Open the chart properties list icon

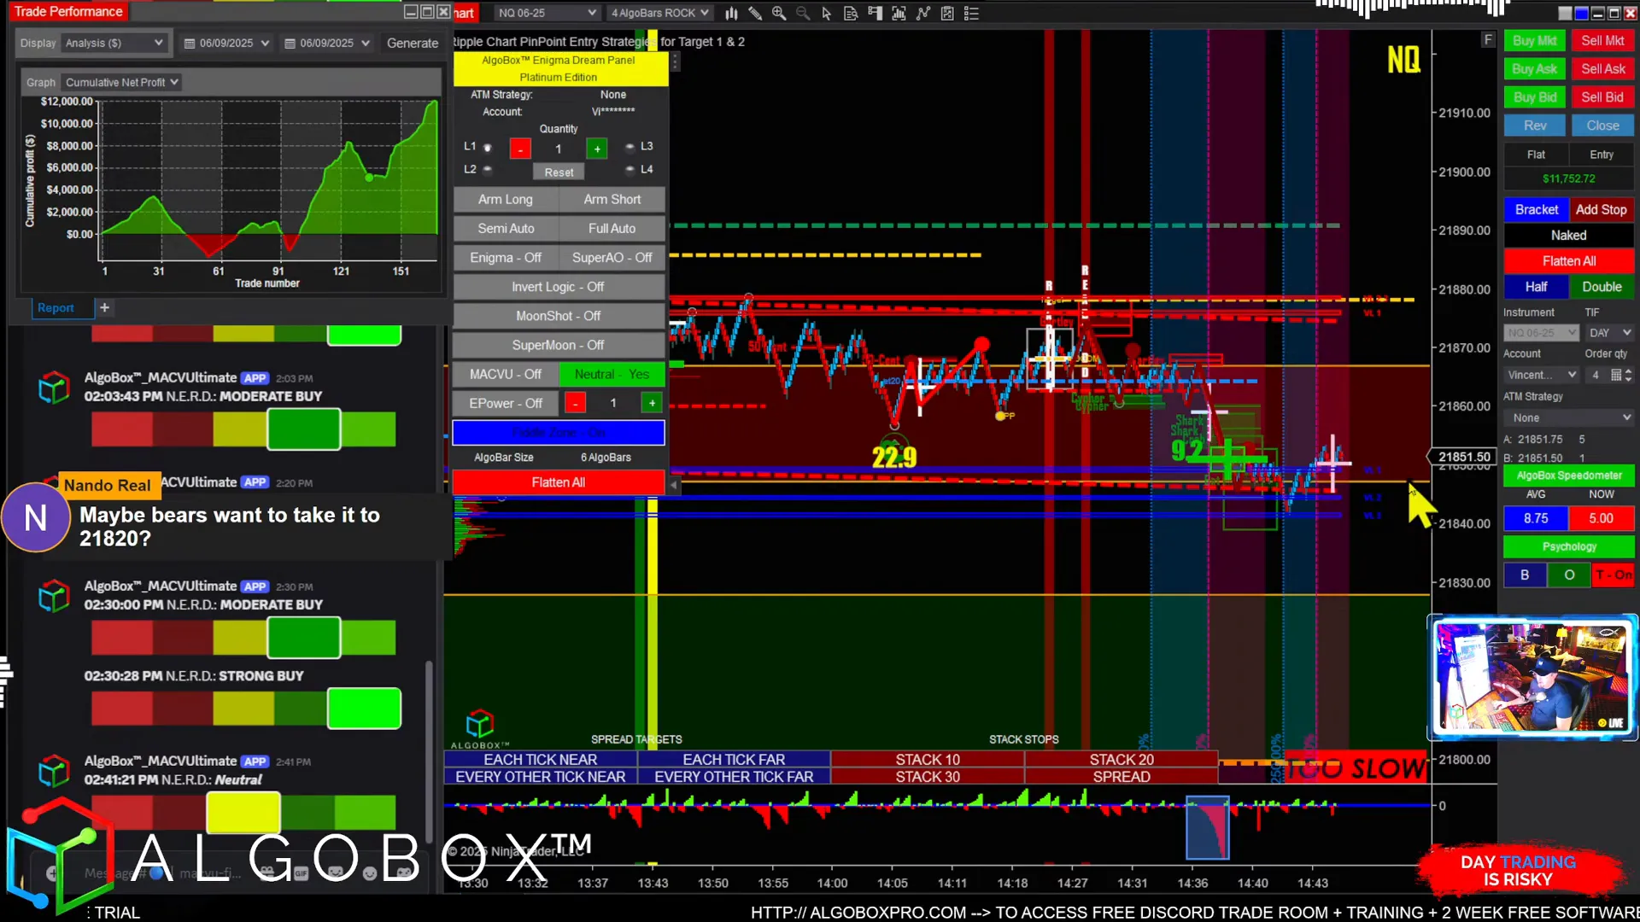(971, 13)
